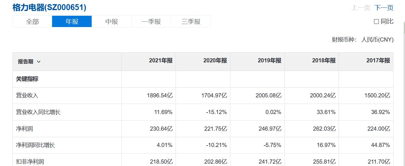Click the -5.75% profit growth cell
The height and width of the screenshot is (166, 405).
[257, 145]
